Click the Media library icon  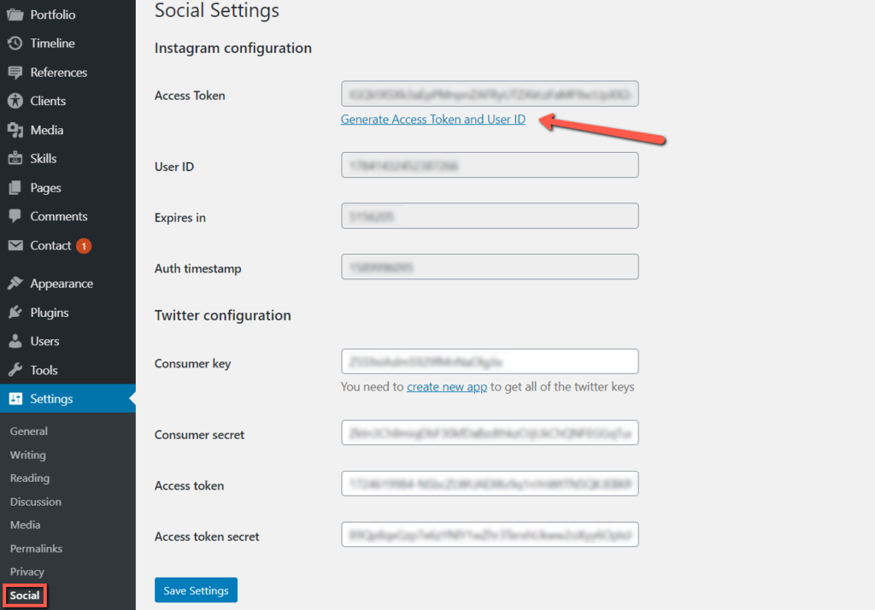15,130
